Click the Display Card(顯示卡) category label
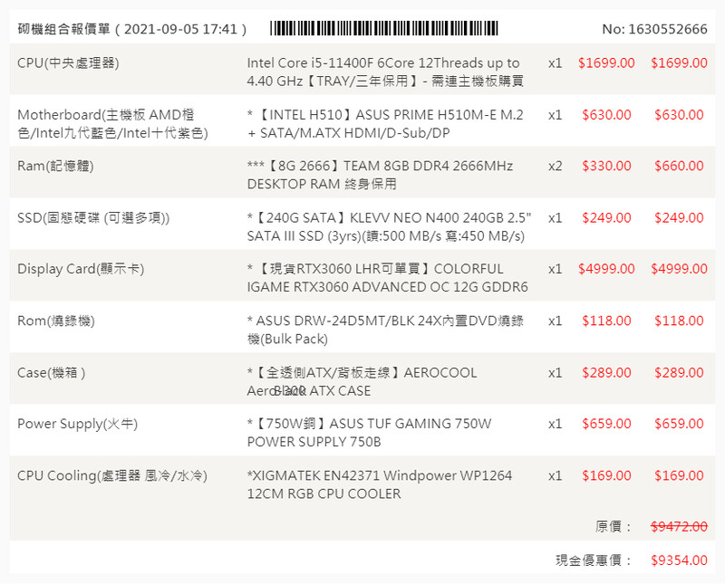The height and width of the screenshot is (584, 725). point(81,270)
